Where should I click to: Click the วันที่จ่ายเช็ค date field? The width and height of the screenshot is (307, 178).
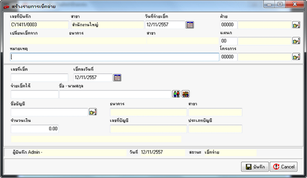tap(165, 25)
